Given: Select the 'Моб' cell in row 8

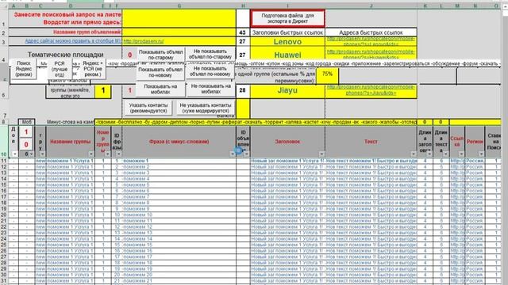Looking at the screenshot, I should (x=26, y=122).
